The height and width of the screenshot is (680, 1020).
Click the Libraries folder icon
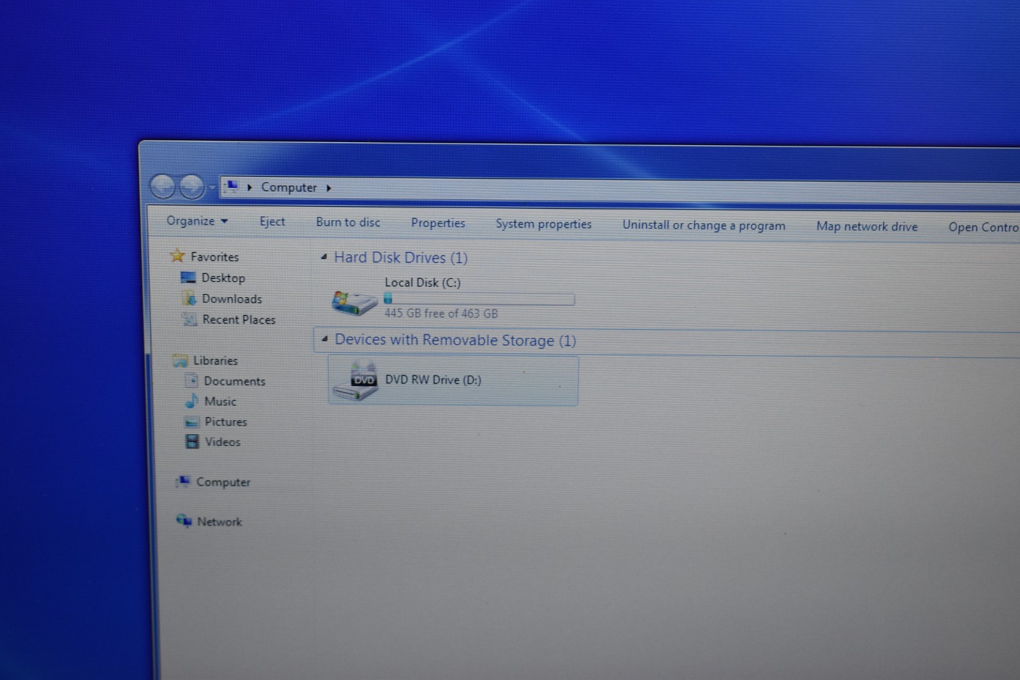point(180,361)
